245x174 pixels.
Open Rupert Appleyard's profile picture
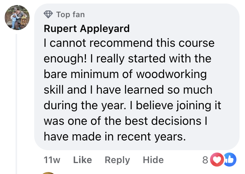pyautogui.click(x=17, y=19)
